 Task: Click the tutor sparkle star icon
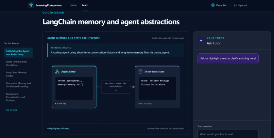(x=201, y=41)
